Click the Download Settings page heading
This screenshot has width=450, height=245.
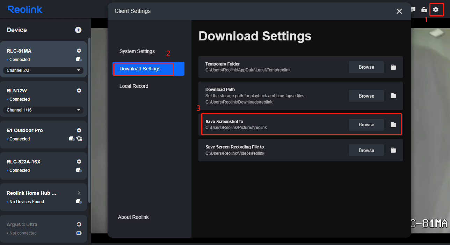tap(255, 36)
